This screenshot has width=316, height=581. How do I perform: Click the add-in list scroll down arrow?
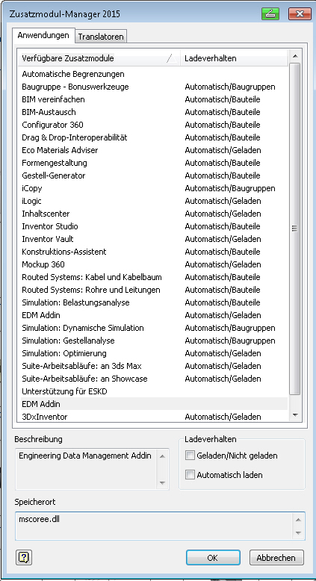click(x=295, y=415)
